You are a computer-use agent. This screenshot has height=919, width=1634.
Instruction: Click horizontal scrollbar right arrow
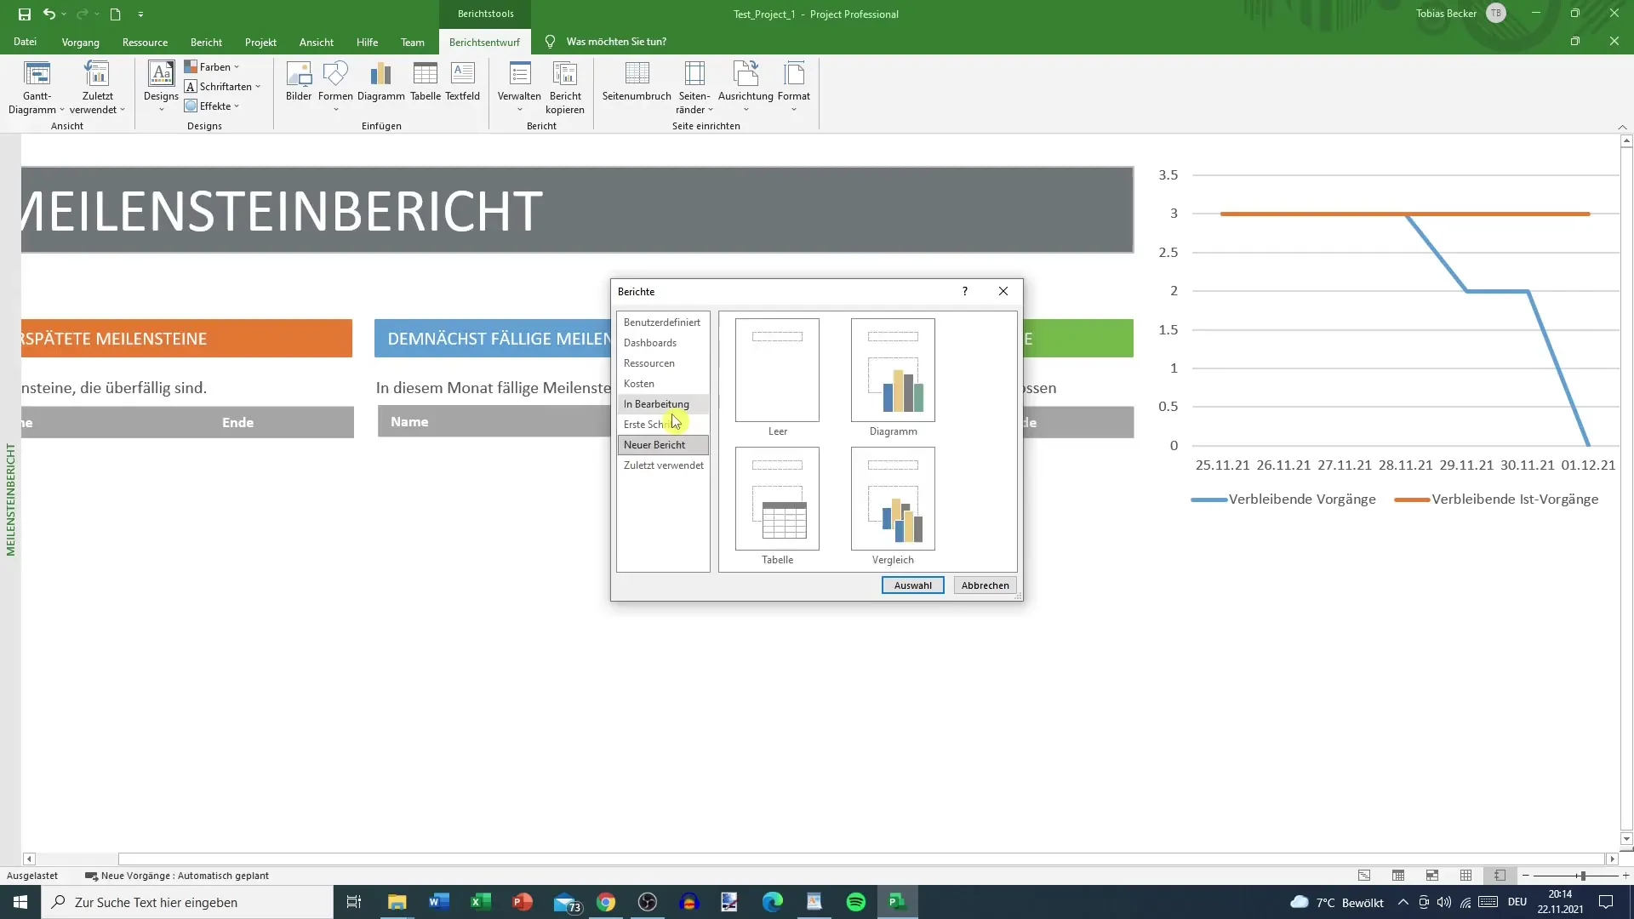tap(1612, 859)
